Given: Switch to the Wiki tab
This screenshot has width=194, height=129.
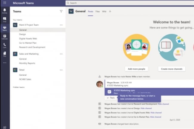Looking at the screenshot, I should pos(104,12).
